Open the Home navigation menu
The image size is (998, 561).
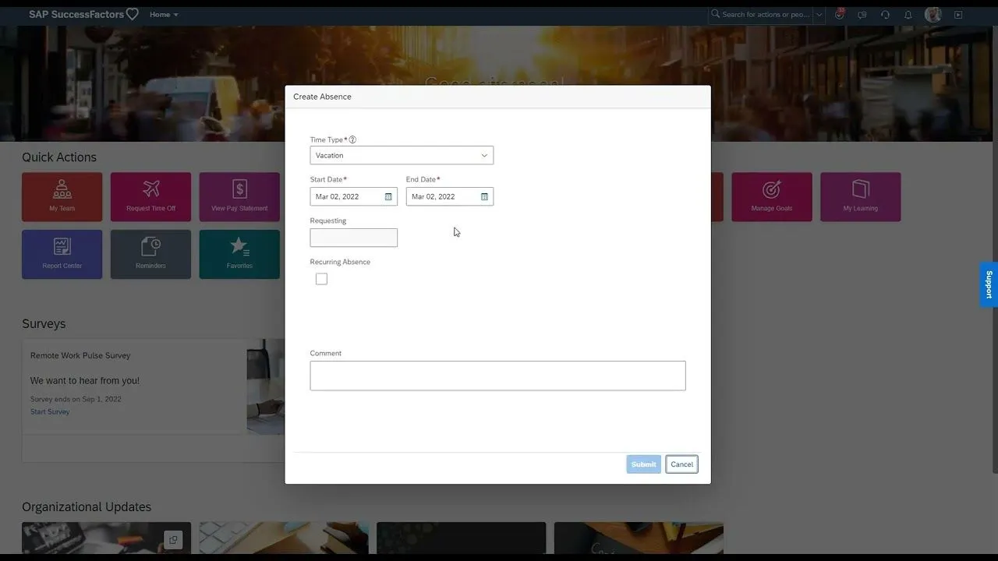point(164,15)
